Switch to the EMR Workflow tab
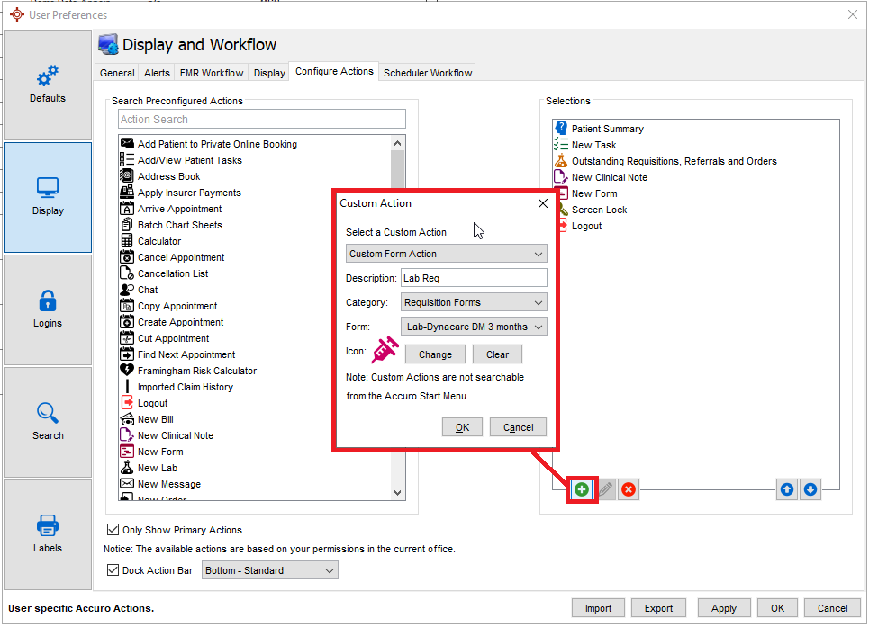 point(210,73)
